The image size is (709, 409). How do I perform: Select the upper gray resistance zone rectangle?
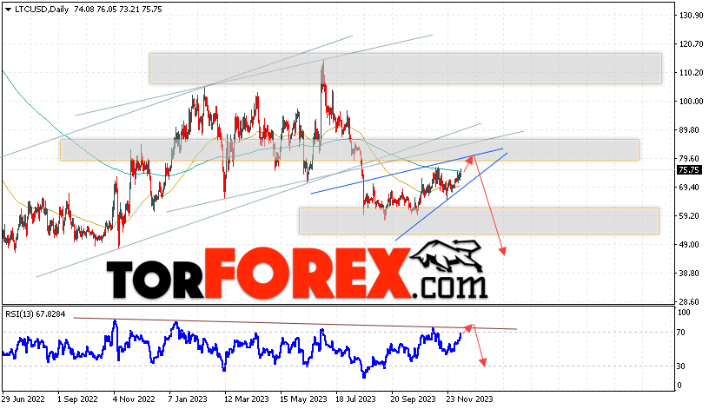point(406,69)
